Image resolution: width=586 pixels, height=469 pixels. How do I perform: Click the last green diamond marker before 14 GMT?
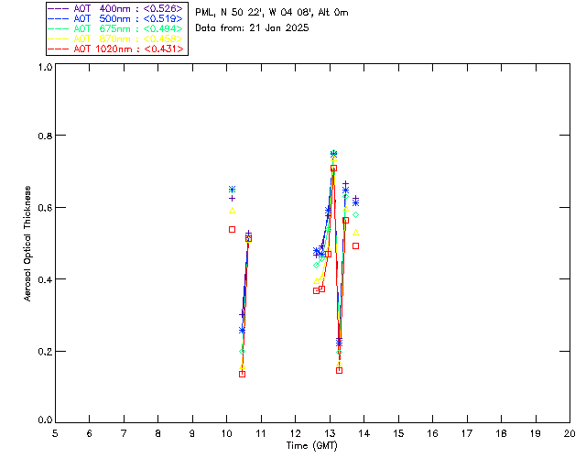tap(356, 214)
